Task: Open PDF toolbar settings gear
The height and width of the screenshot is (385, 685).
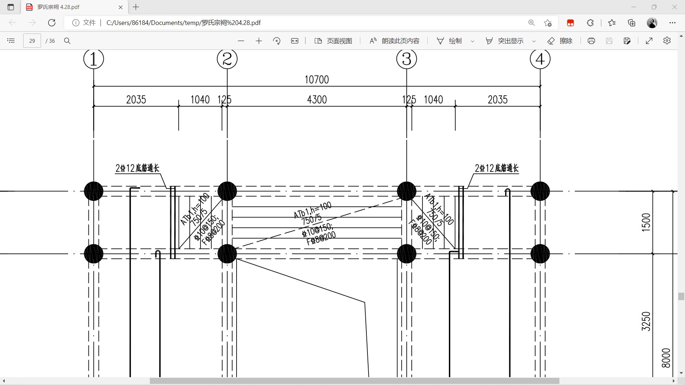Action: coord(667,41)
